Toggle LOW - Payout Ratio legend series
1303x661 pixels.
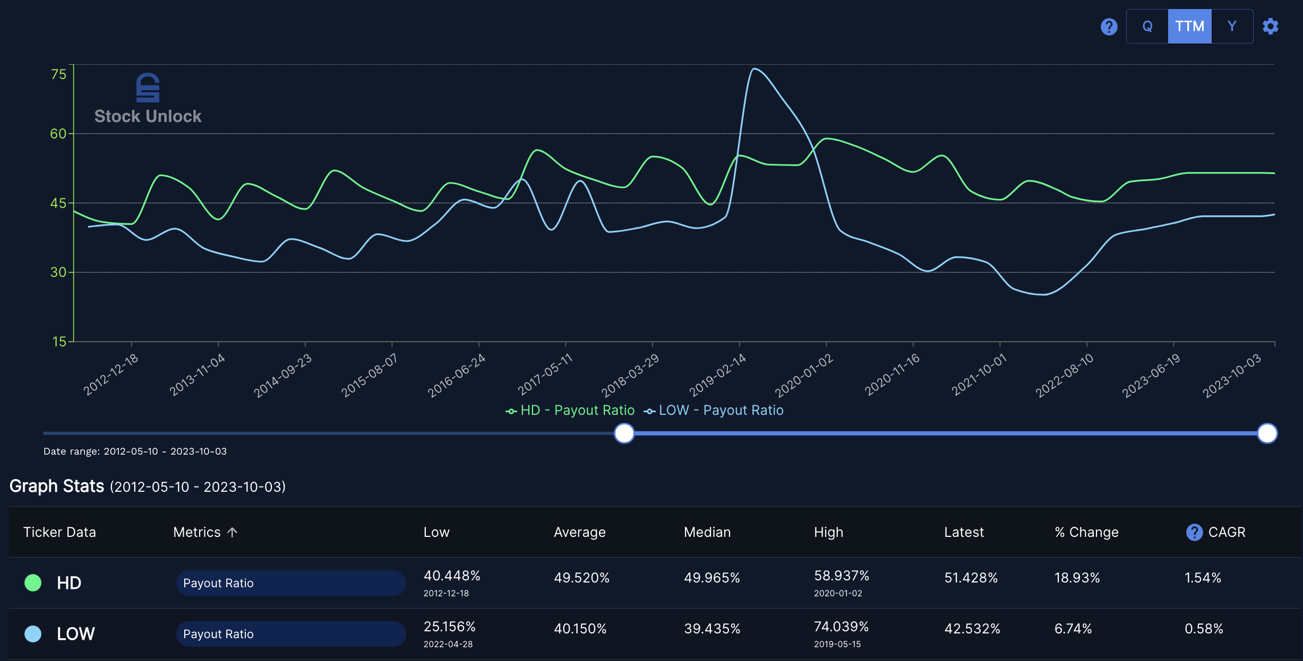pos(713,410)
